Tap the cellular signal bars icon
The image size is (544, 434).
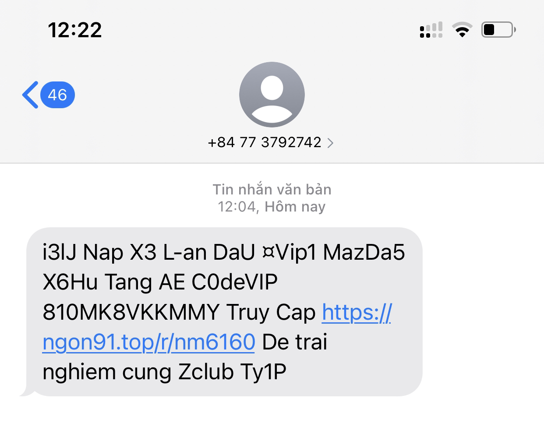431,30
